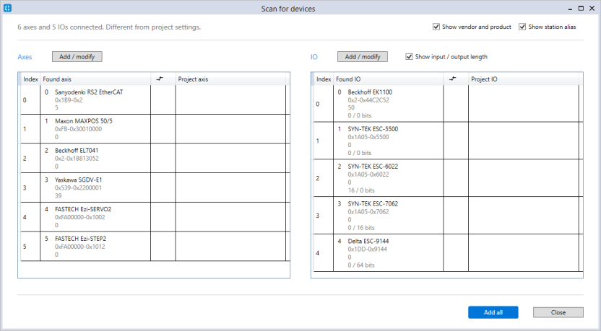Click ID text 0x1A05-0x6022

[368, 175]
